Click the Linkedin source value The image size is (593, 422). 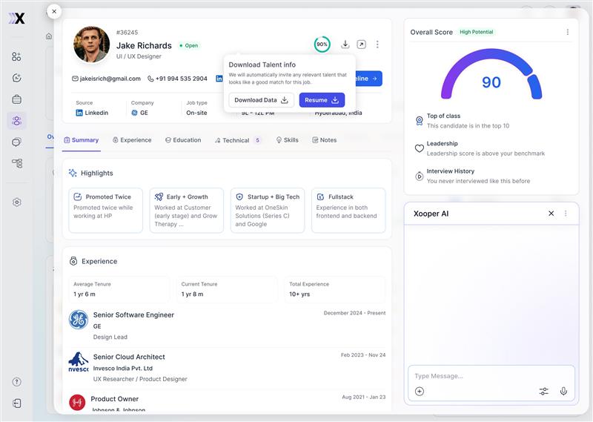[92, 113]
